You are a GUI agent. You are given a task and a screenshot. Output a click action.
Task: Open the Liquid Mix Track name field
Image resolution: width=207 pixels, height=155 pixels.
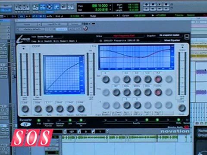click(50, 37)
